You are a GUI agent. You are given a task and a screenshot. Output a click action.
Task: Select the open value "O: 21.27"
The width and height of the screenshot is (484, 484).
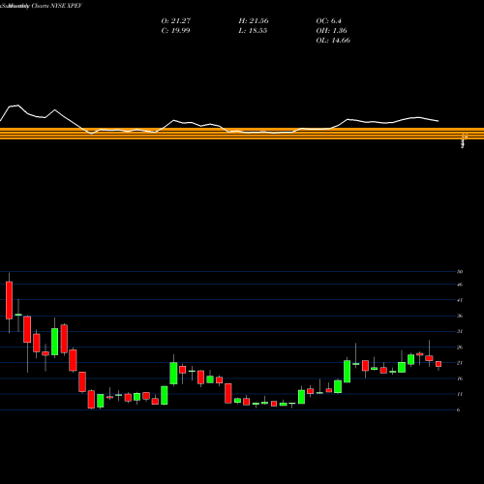point(176,21)
